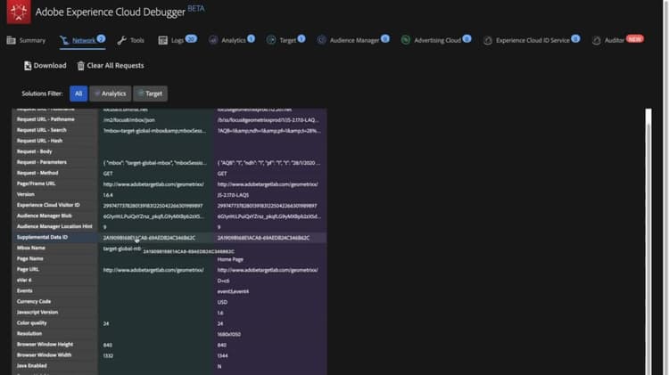Image resolution: width=669 pixels, height=375 pixels.
Task: Select the Network tab
Action: point(82,40)
